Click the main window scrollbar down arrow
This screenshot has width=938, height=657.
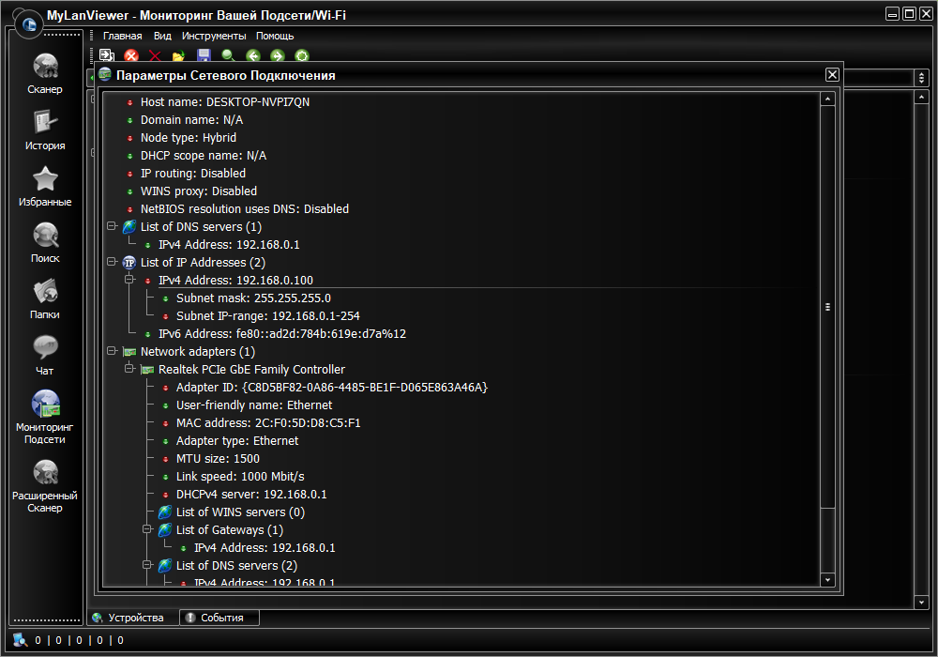coord(921,603)
